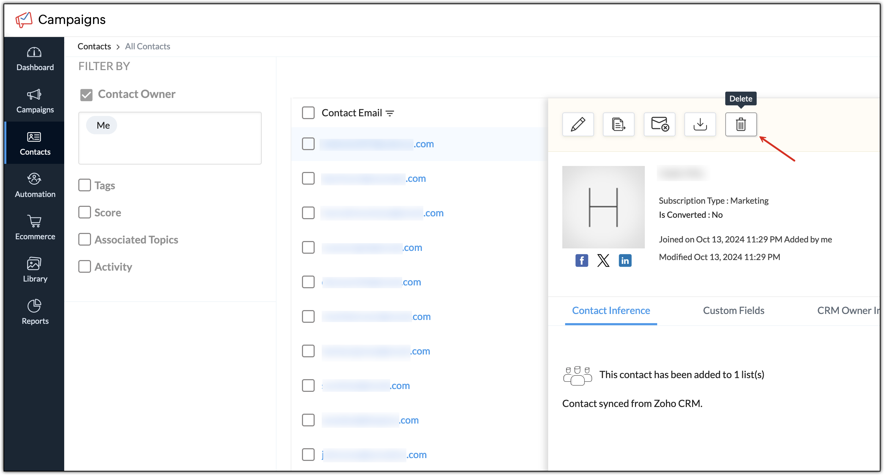Click the download arrow icon button

coord(700,124)
